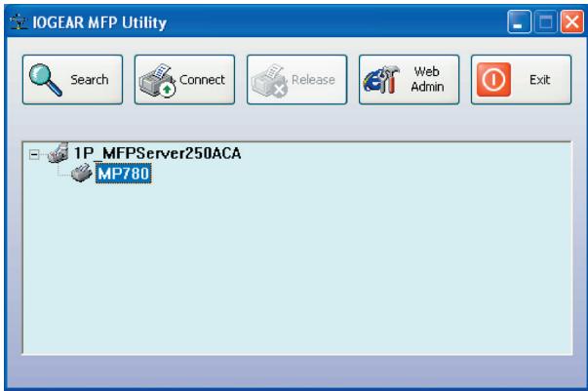The image size is (588, 391).
Task: Select the 1P_MFPServer250ACA server entry
Action: (x=157, y=153)
